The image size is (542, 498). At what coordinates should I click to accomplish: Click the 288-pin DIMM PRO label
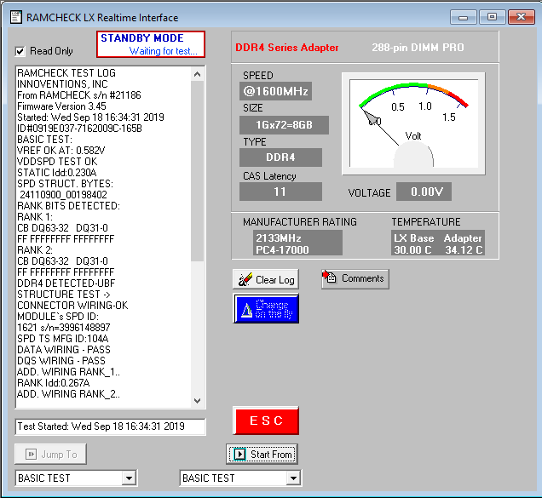tap(418, 48)
